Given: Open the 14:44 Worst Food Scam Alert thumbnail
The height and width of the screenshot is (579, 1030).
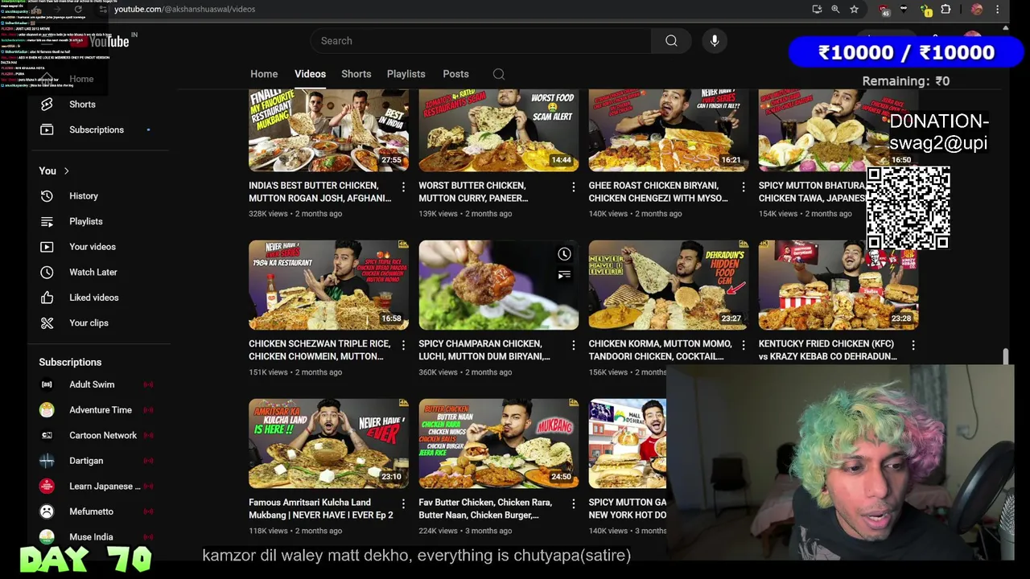Looking at the screenshot, I should [x=498, y=129].
